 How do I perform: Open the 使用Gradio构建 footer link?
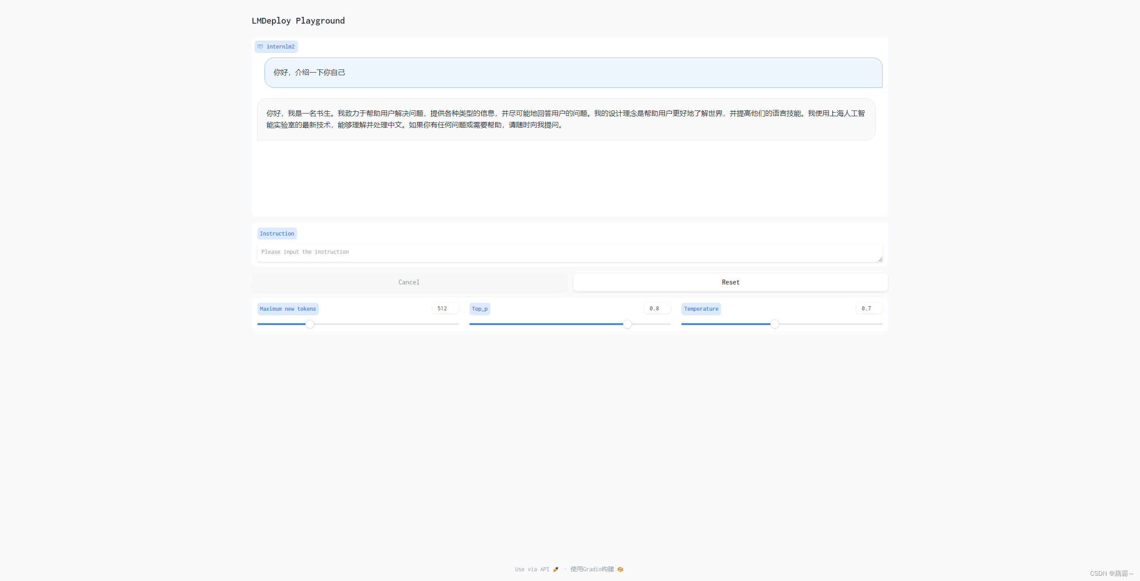tap(597, 569)
